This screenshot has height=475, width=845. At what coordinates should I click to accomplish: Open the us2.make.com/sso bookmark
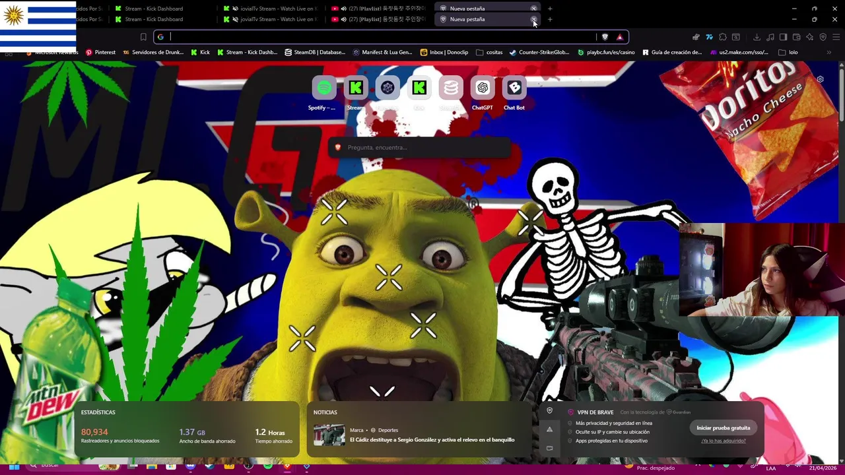739,52
